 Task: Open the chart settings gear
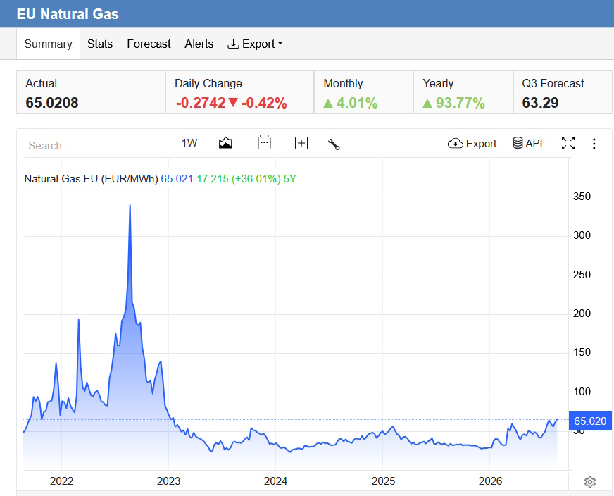point(590,481)
